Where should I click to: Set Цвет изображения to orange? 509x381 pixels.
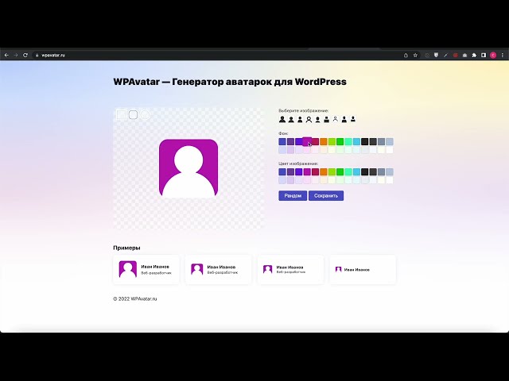point(324,171)
